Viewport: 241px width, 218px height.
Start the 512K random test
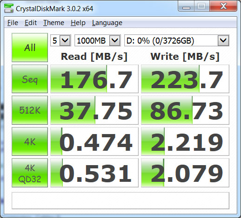point(30,110)
